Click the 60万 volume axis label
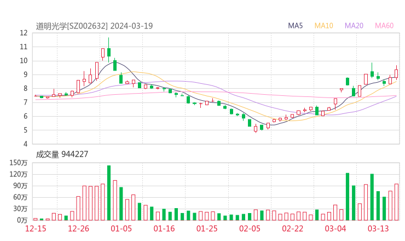This screenshot has height=241, width=405. (x=20, y=197)
